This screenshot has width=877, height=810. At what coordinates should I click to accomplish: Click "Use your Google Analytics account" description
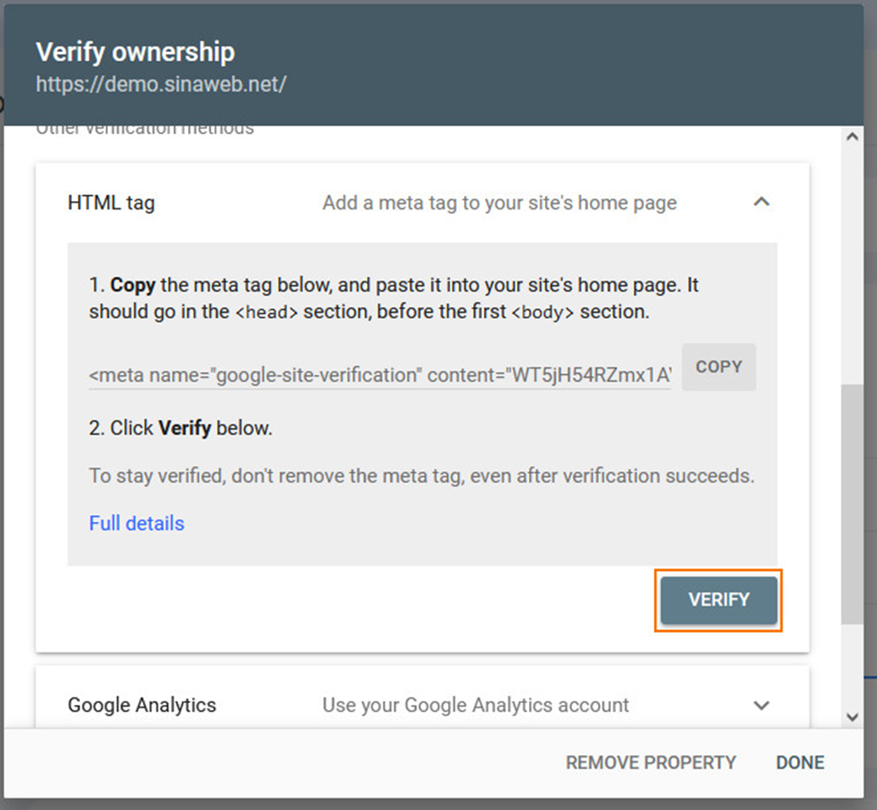coord(476,705)
